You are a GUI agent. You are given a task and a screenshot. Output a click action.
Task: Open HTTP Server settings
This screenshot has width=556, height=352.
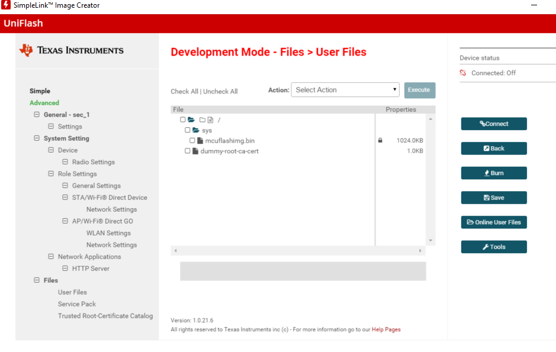coord(91,269)
